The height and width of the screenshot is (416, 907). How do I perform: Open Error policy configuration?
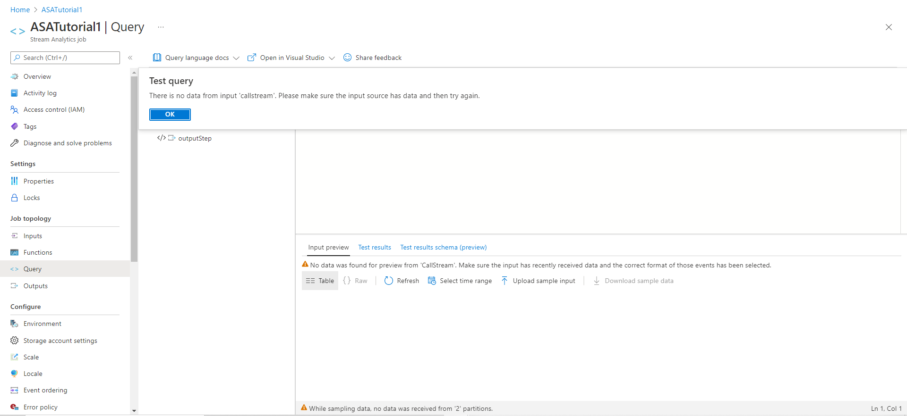41,407
